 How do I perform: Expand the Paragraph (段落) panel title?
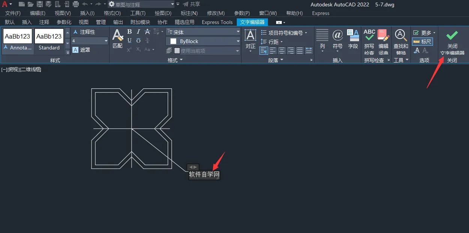click(x=276, y=60)
